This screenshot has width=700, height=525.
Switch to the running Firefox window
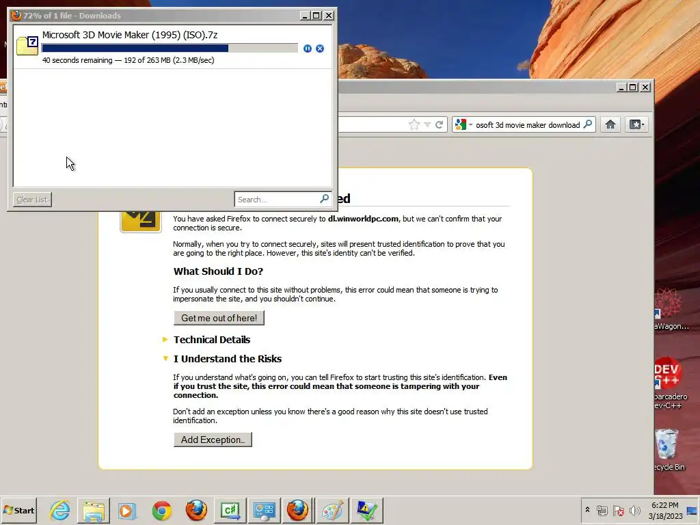pos(298,510)
